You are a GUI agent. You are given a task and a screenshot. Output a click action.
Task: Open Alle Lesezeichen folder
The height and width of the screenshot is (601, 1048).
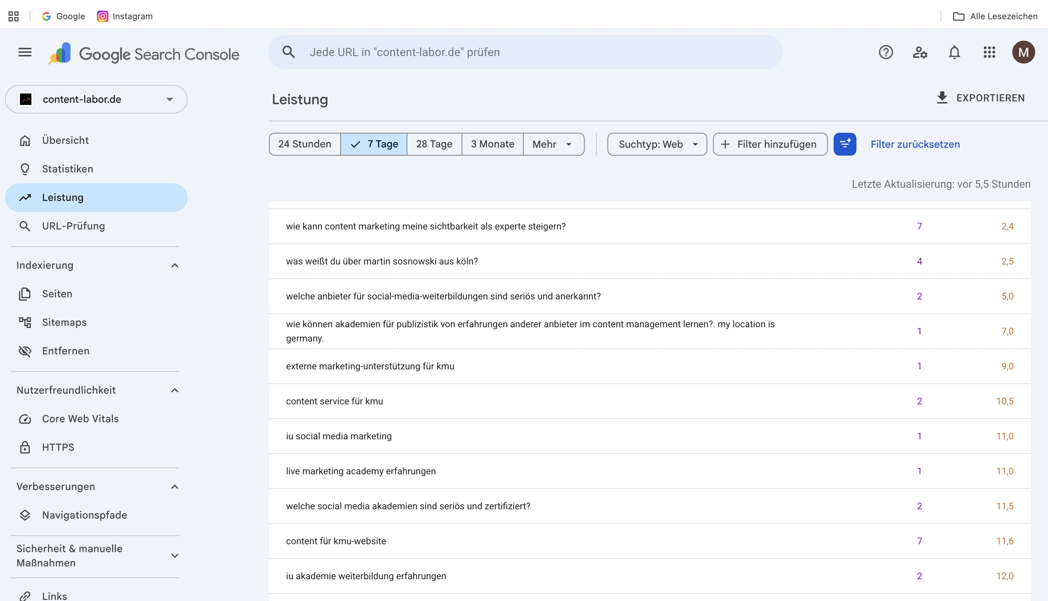tap(995, 16)
